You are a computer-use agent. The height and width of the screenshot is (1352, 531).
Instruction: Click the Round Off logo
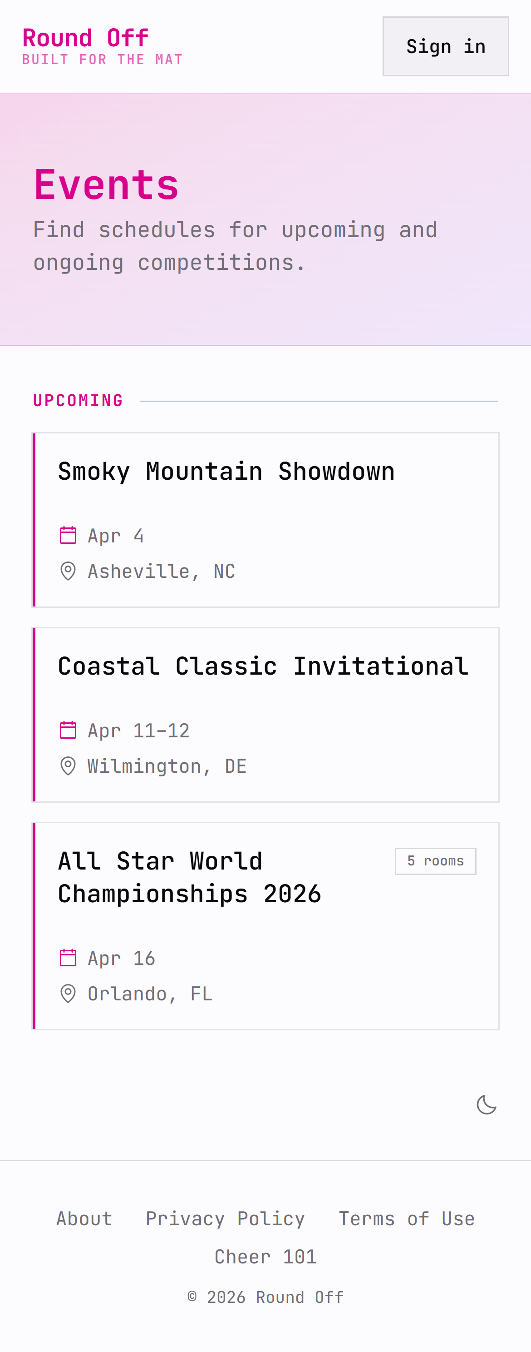pyautogui.click(x=85, y=37)
